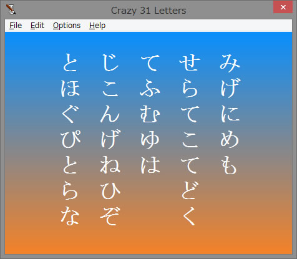Viewport: 297px width, 259px height.
Task: Click the ぞ character at column bottom
Action: coord(110,216)
